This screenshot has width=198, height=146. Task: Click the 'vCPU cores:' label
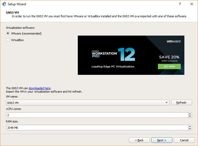tap(14, 109)
